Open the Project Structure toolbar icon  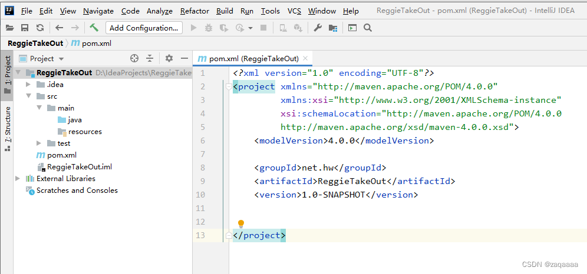coord(332,28)
